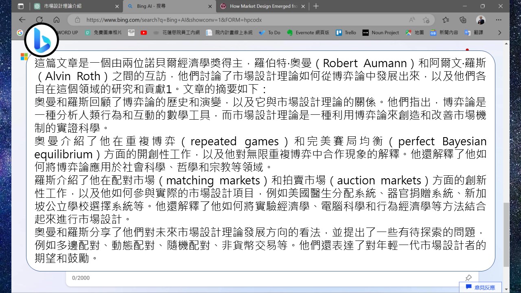Viewport: 521px width, 293px height.
Task: Click the browser back arrow
Action: (x=22, y=20)
